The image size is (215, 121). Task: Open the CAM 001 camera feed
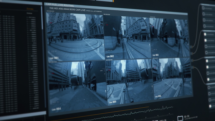pos(75,37)
